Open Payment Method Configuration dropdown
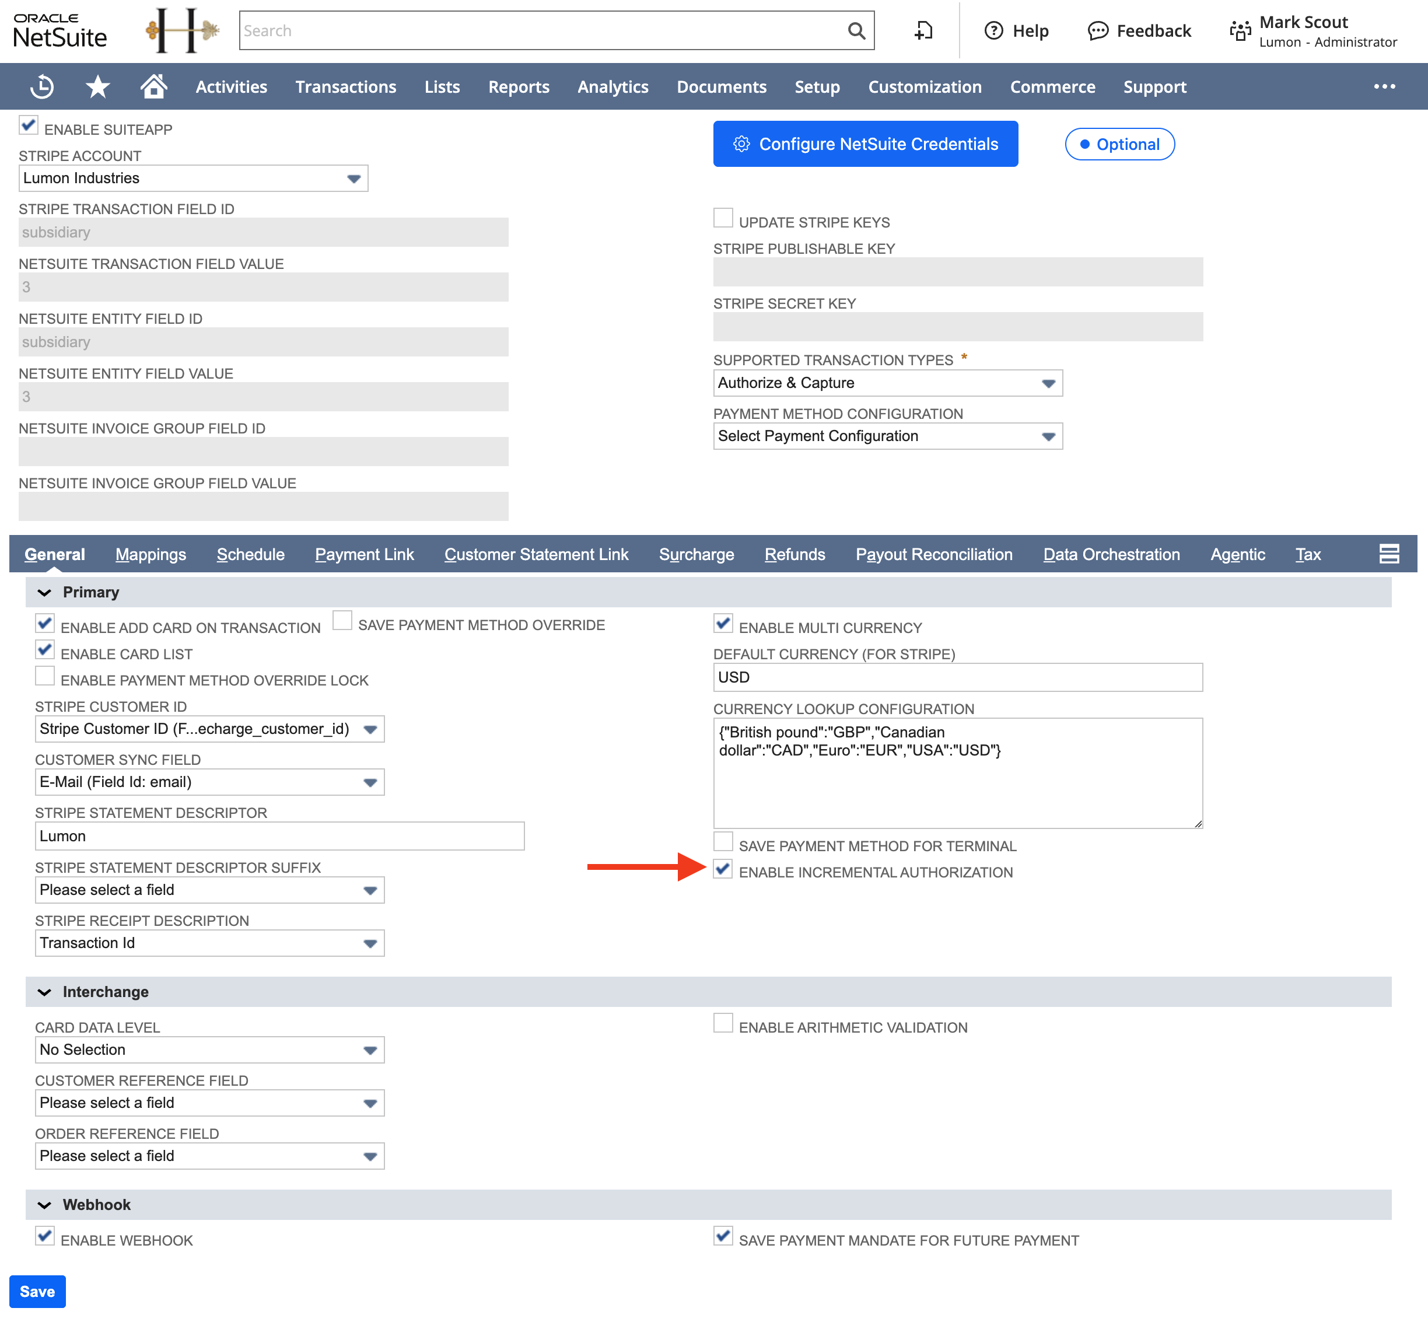This screenshot has width=1428, height=1322. [888, 436]
